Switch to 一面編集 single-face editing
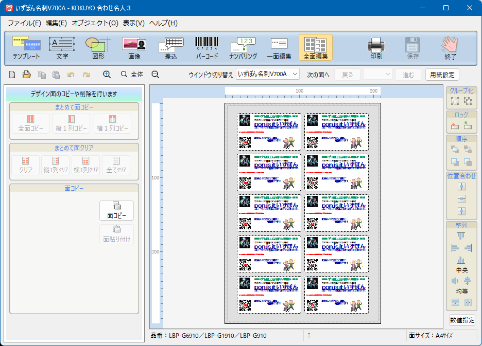Screen dimensions: 482x346 (279, 48)
